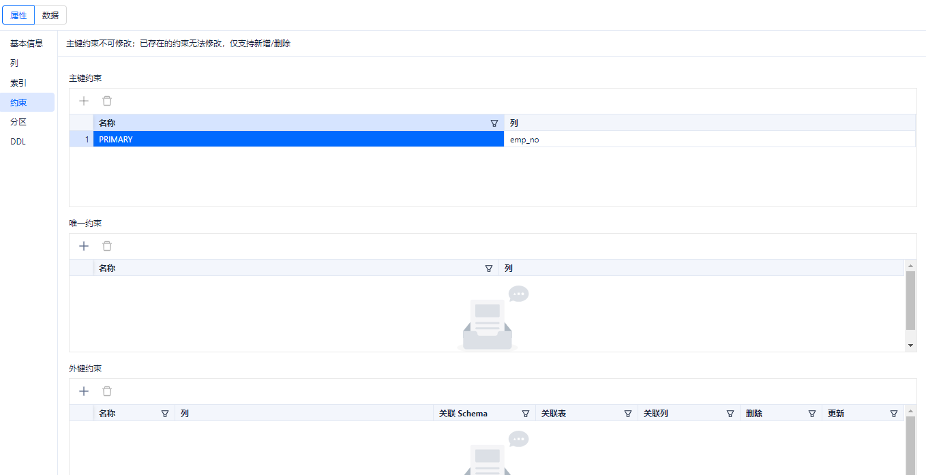This screenshot has height=475, width=926.
Task: Open the 索引 section
Action: coord(27,83)
